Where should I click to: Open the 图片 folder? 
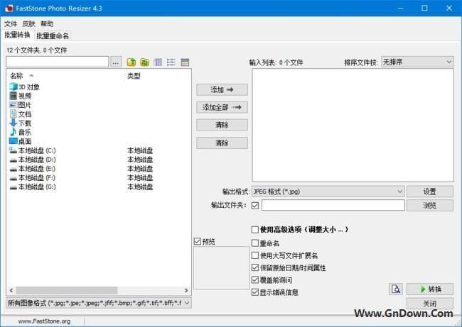(x=21, y=105)
